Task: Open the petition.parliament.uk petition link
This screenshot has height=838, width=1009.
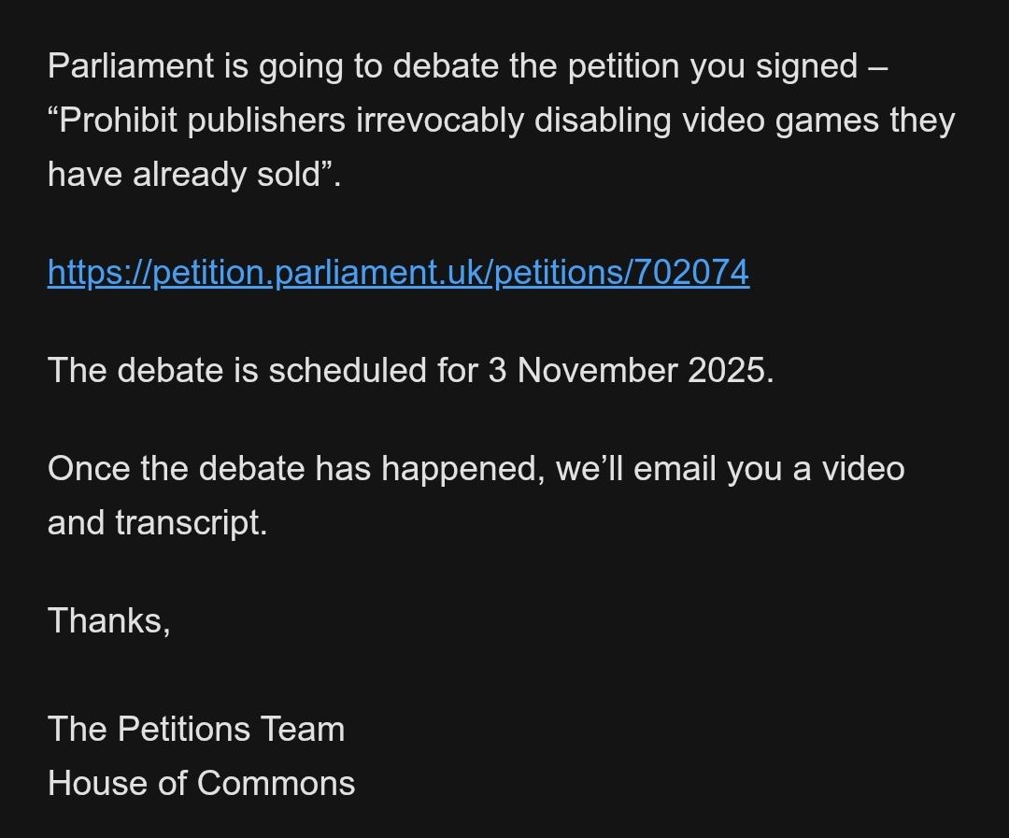Action: coord(398,272)
